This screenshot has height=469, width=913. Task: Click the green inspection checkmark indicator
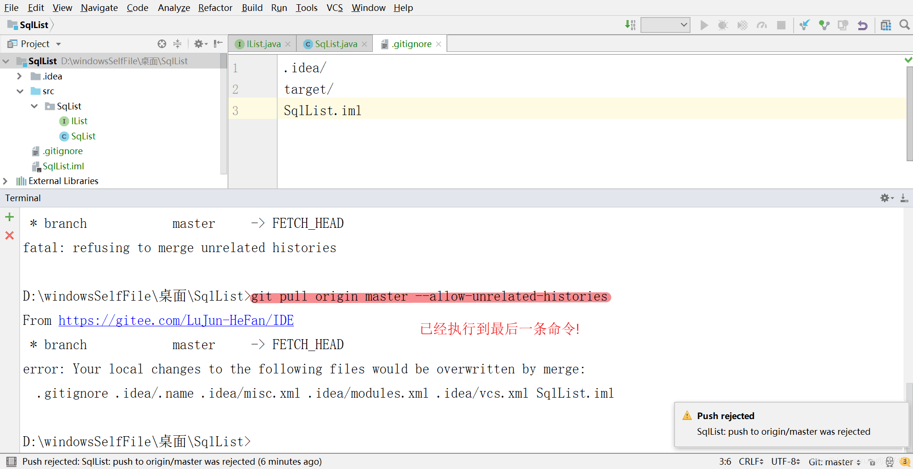[908, 60]
